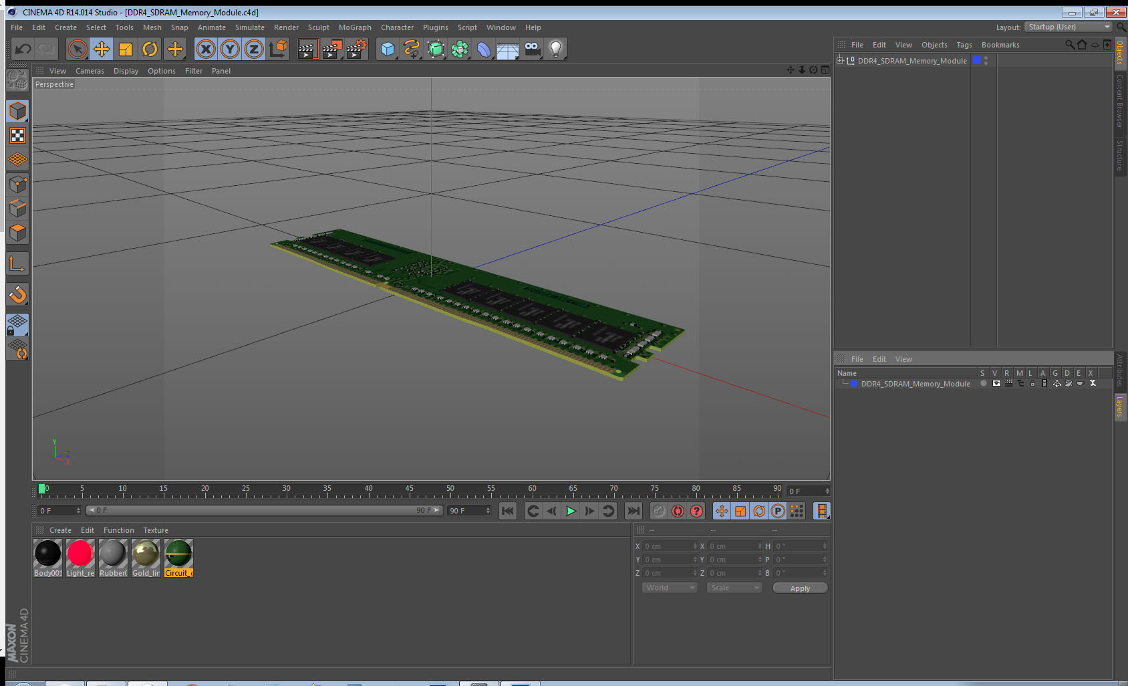Toggle autokeying button
The width and height of the screenshot is (1128, 686).
point(678,511)
